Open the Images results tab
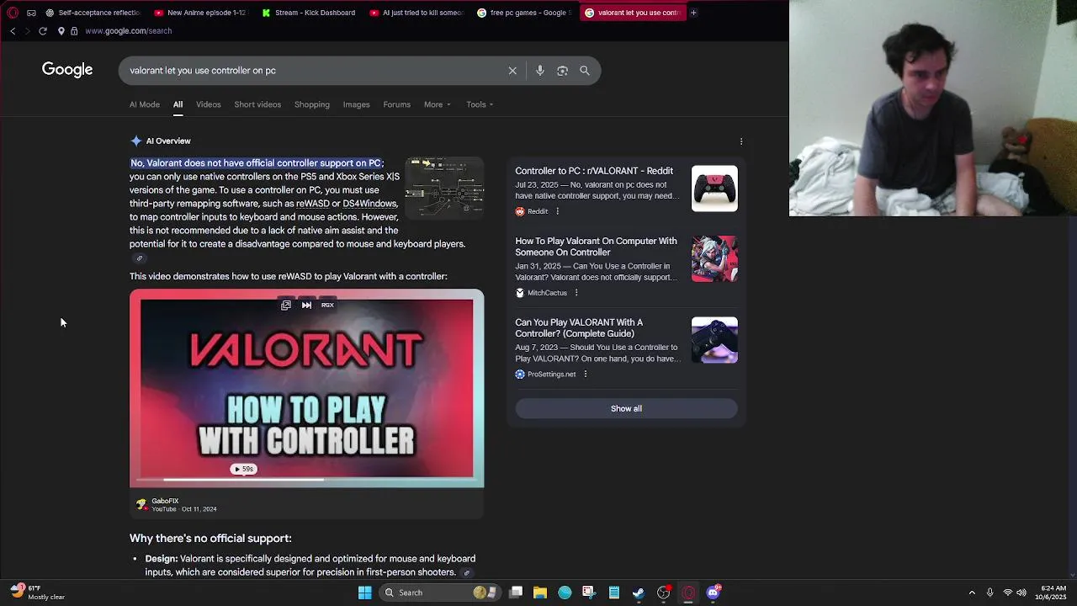Screen dimensions: 1077x606 356,104
